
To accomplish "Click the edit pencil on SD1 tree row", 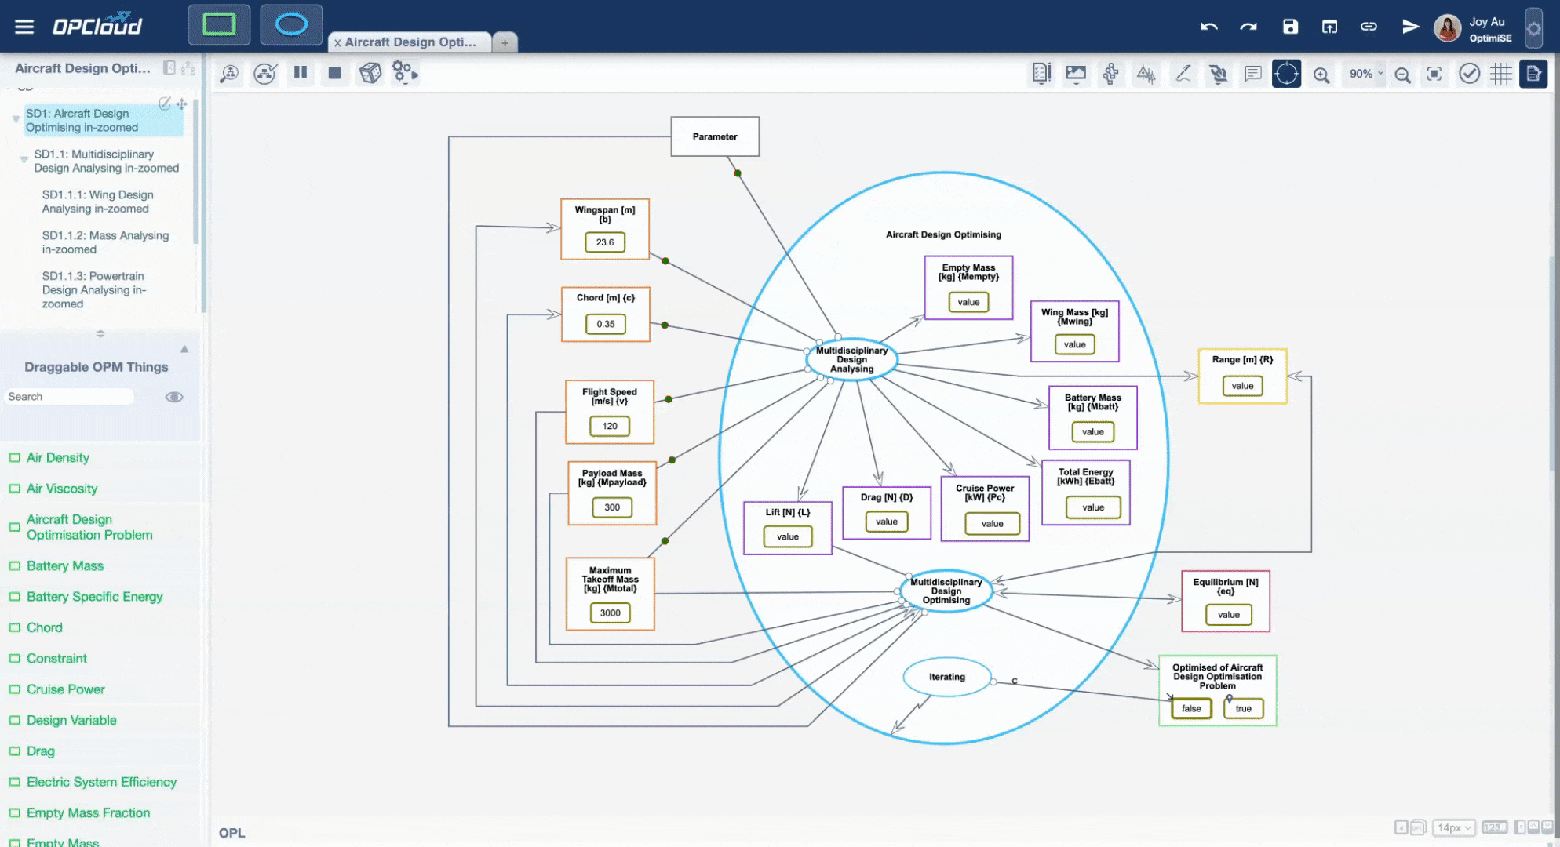I will click(x=165, y=104).
